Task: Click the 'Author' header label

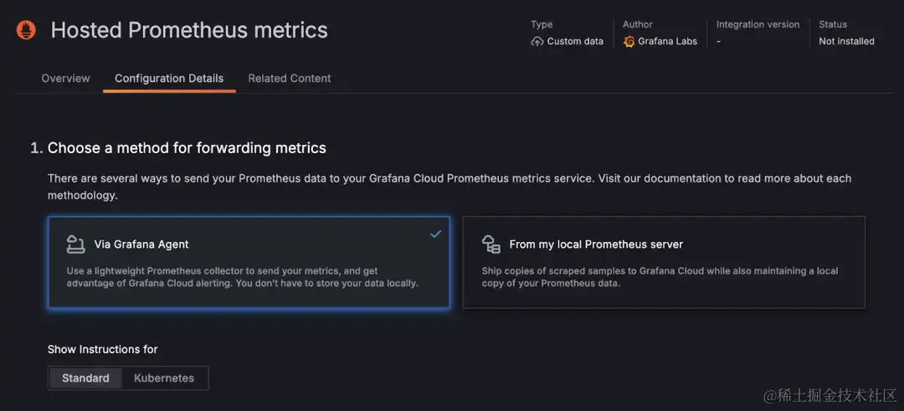Action: [638, 24]
